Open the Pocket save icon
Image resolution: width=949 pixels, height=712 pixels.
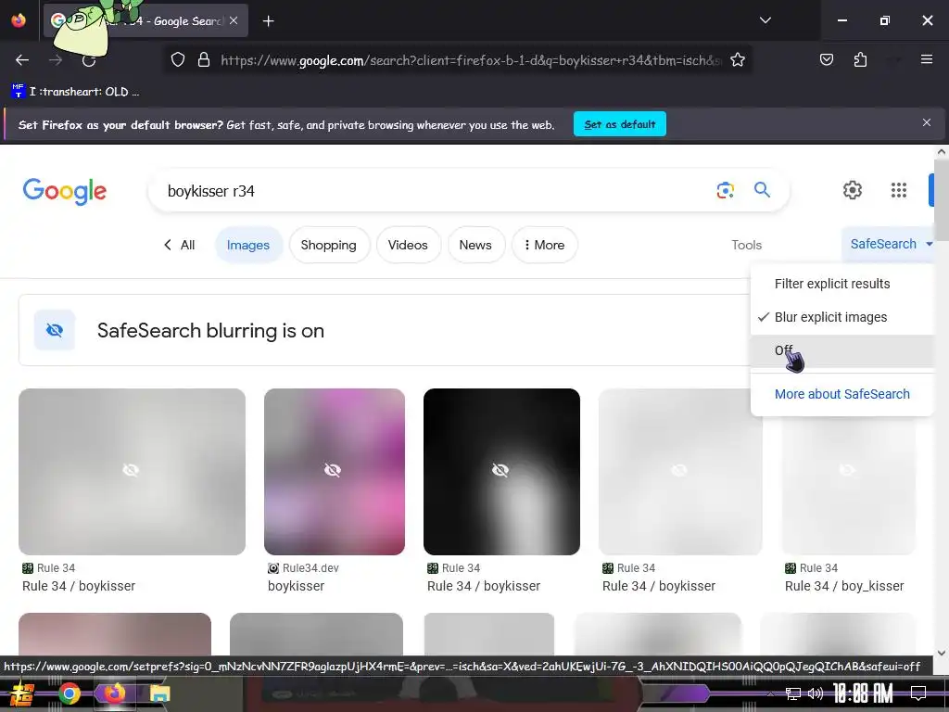pyautogui.click(x=826, y=59)
